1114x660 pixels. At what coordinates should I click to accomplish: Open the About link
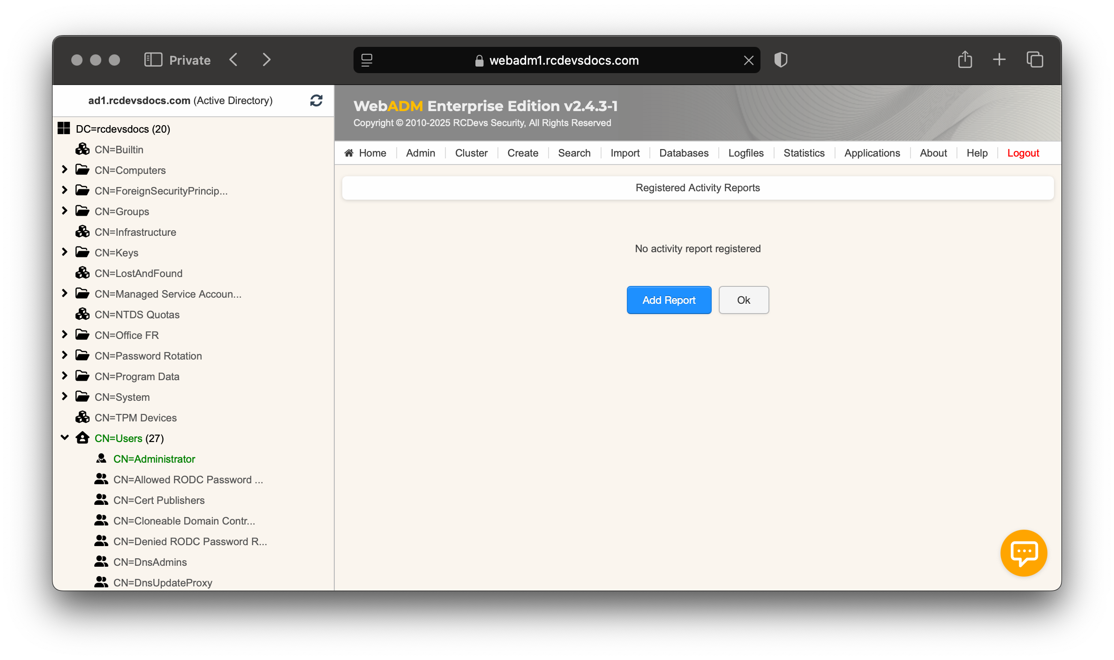[933, 153]
